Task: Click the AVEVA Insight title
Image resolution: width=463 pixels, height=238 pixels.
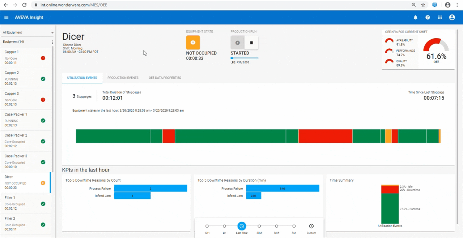Action: [29, 17]
